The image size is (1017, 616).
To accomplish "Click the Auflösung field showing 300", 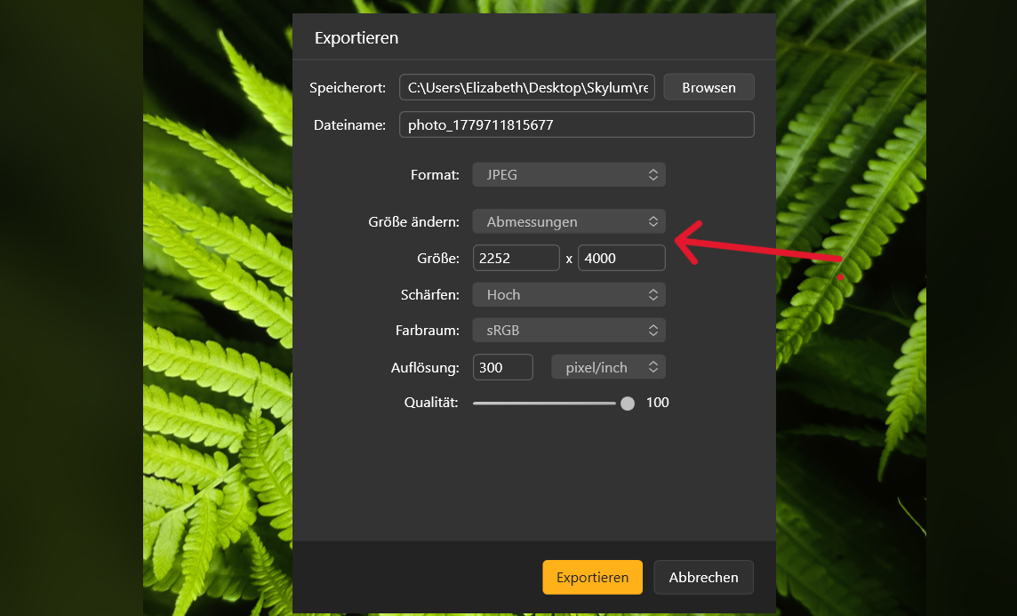I will [503, 367].
